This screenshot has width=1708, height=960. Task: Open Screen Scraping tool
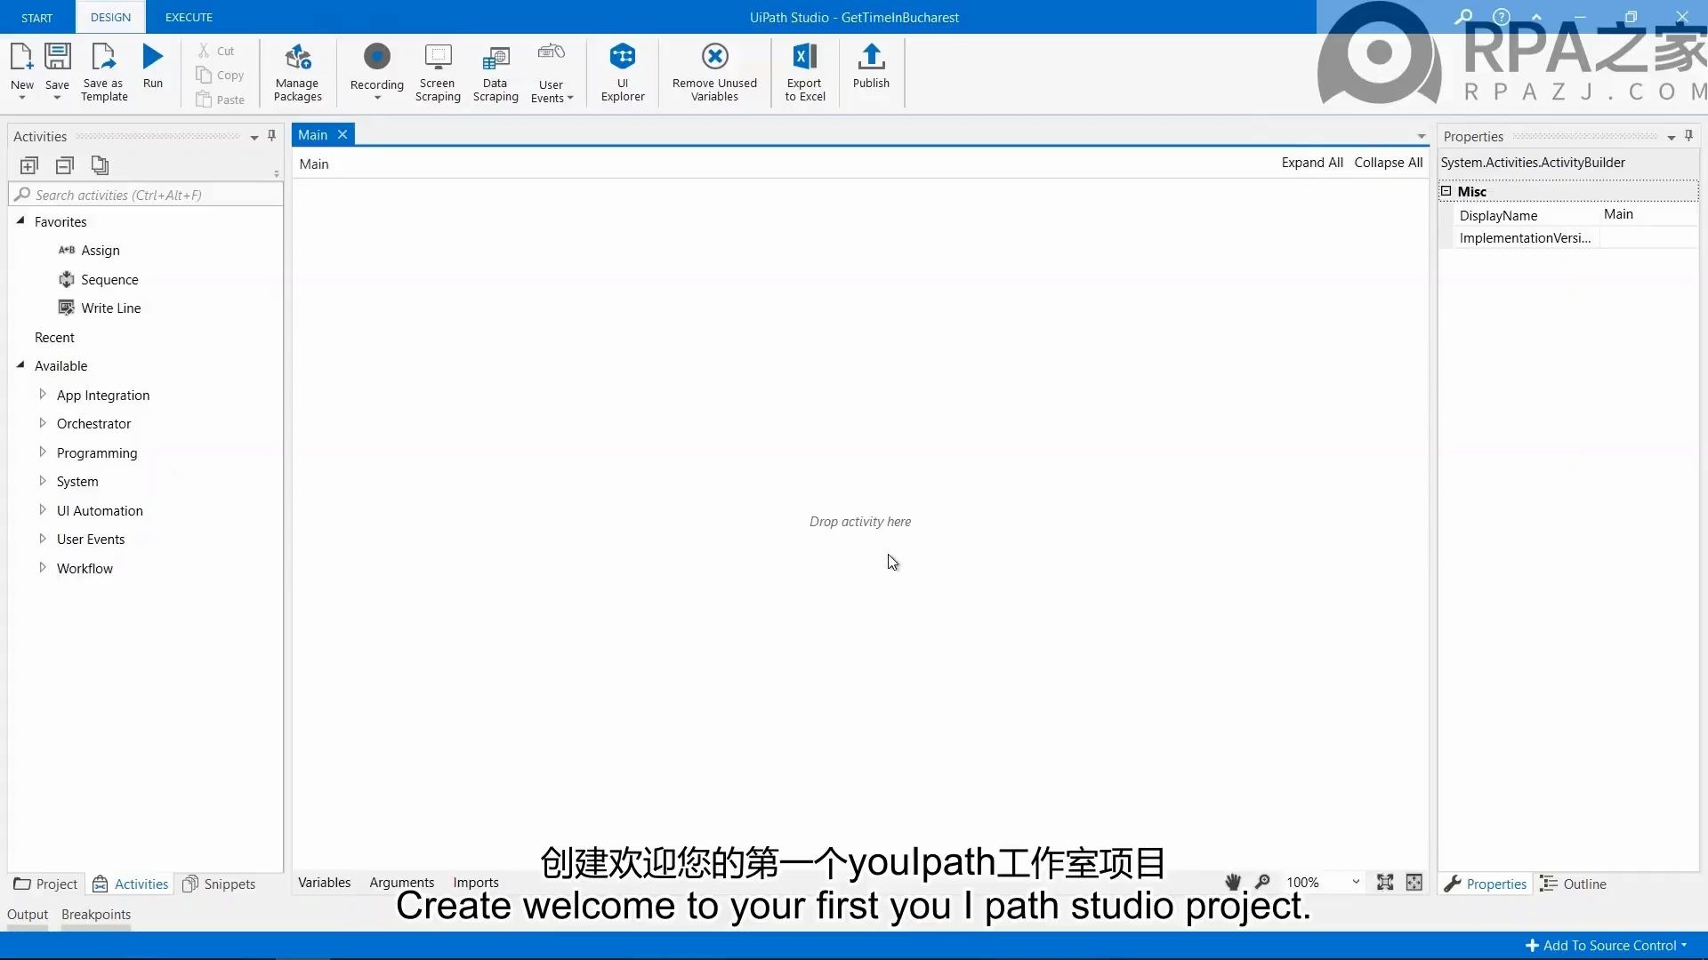pos(438,71)
